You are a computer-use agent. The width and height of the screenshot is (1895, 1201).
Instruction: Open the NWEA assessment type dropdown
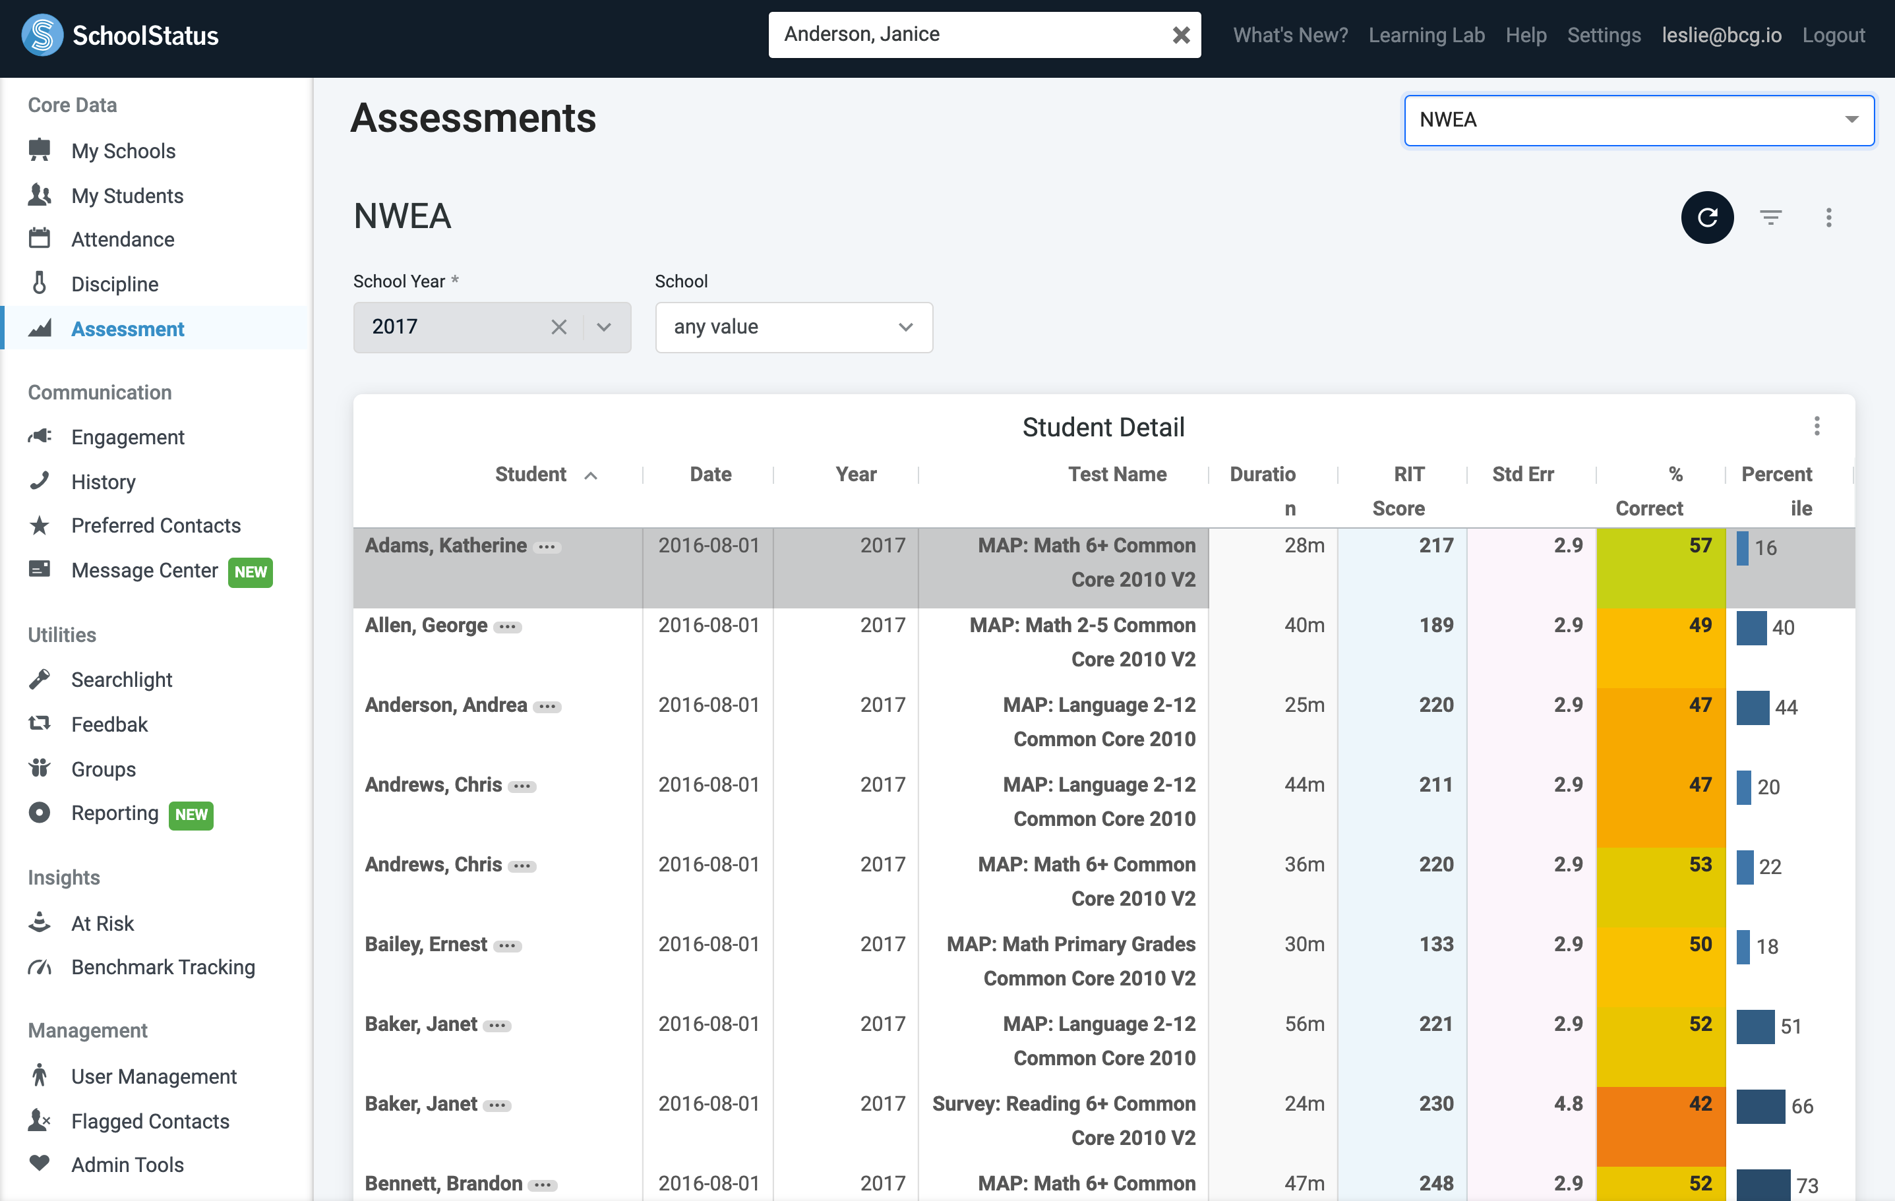(1639, 119)
